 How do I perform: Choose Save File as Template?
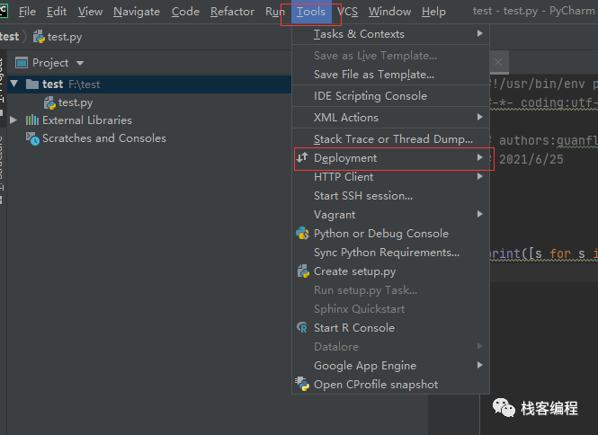(390, 75)
